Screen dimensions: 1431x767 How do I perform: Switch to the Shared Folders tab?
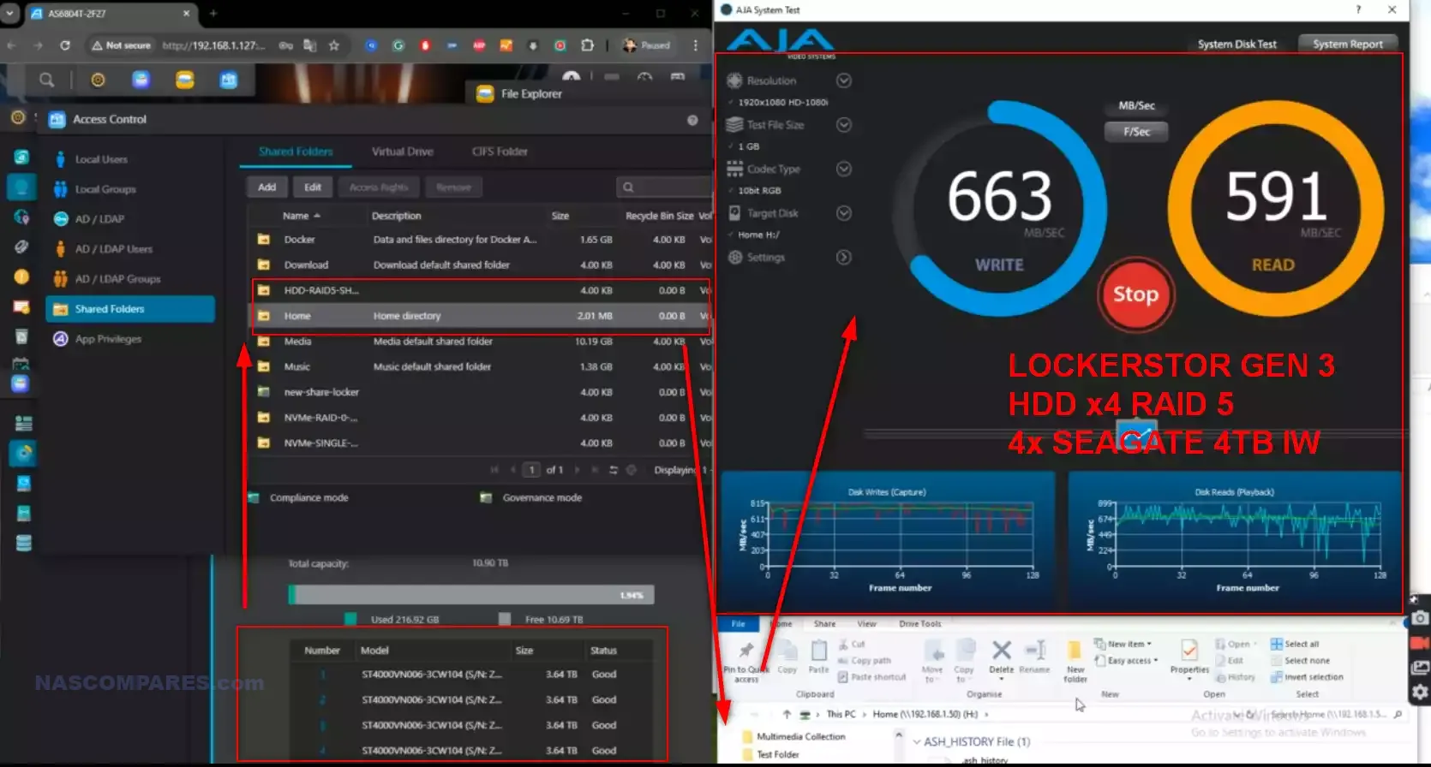click(x=296, y=152)
